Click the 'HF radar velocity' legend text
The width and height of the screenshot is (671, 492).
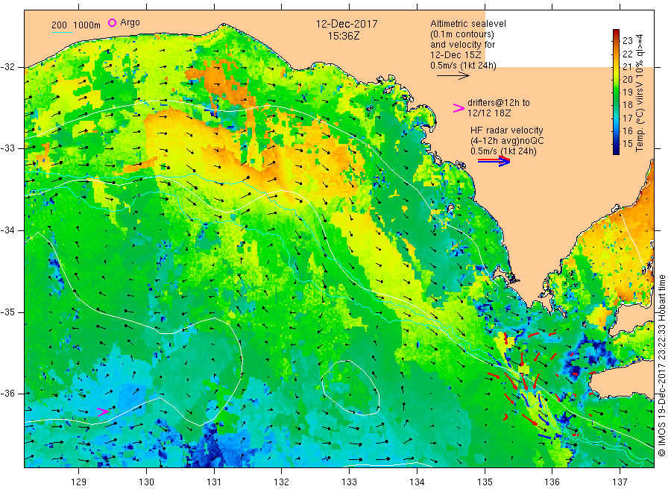click(507, 130)
